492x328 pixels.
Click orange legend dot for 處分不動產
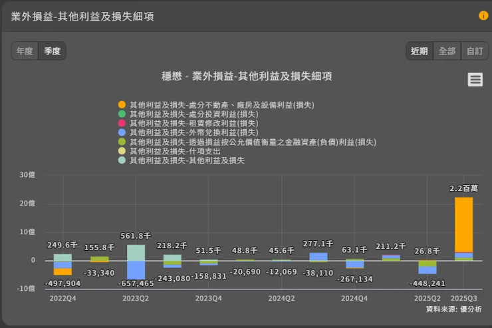point(122,104)
